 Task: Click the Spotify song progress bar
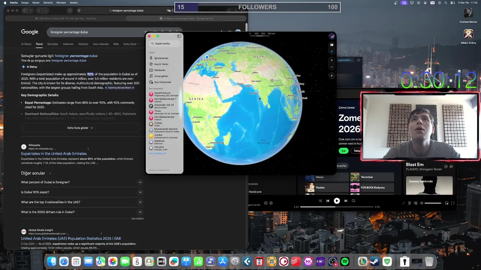(x=337, y=207)
